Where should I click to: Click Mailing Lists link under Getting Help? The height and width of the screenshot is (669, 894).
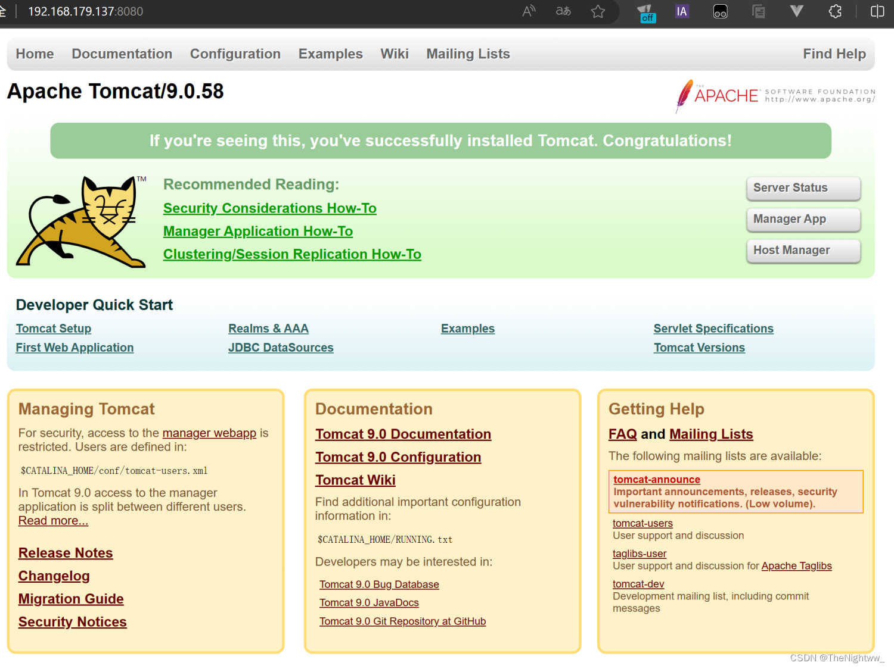point(711,434)
